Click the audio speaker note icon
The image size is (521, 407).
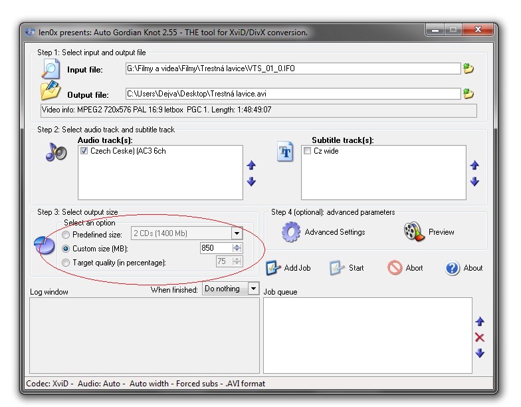click(x=56, y=152)
